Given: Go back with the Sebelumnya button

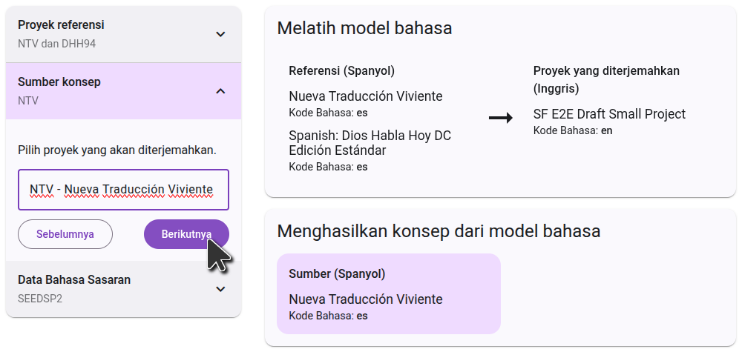Looking at the screenshot, I should 65,234.
